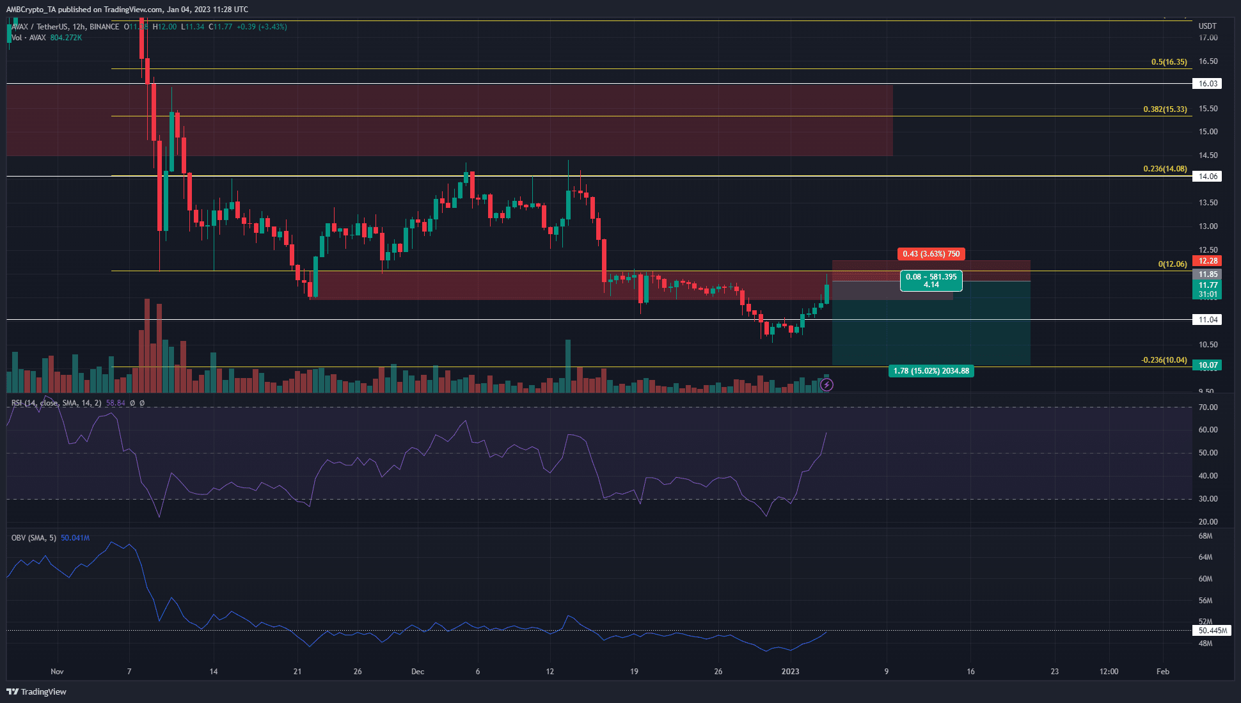Click the AMBCrypto_TA published header text
The width and height of the screenshot is (1241, 703).
coord(127,10)
